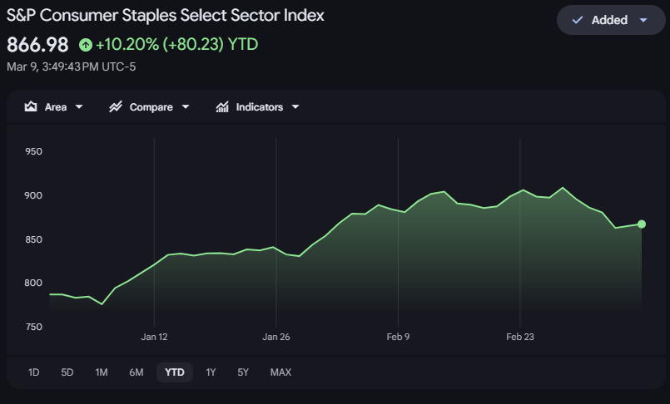Screen dimensions: 670x404
Task: Click the Compare lines icon
Action: (116, 107)
